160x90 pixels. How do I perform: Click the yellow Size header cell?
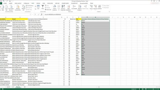coord(78,19)
